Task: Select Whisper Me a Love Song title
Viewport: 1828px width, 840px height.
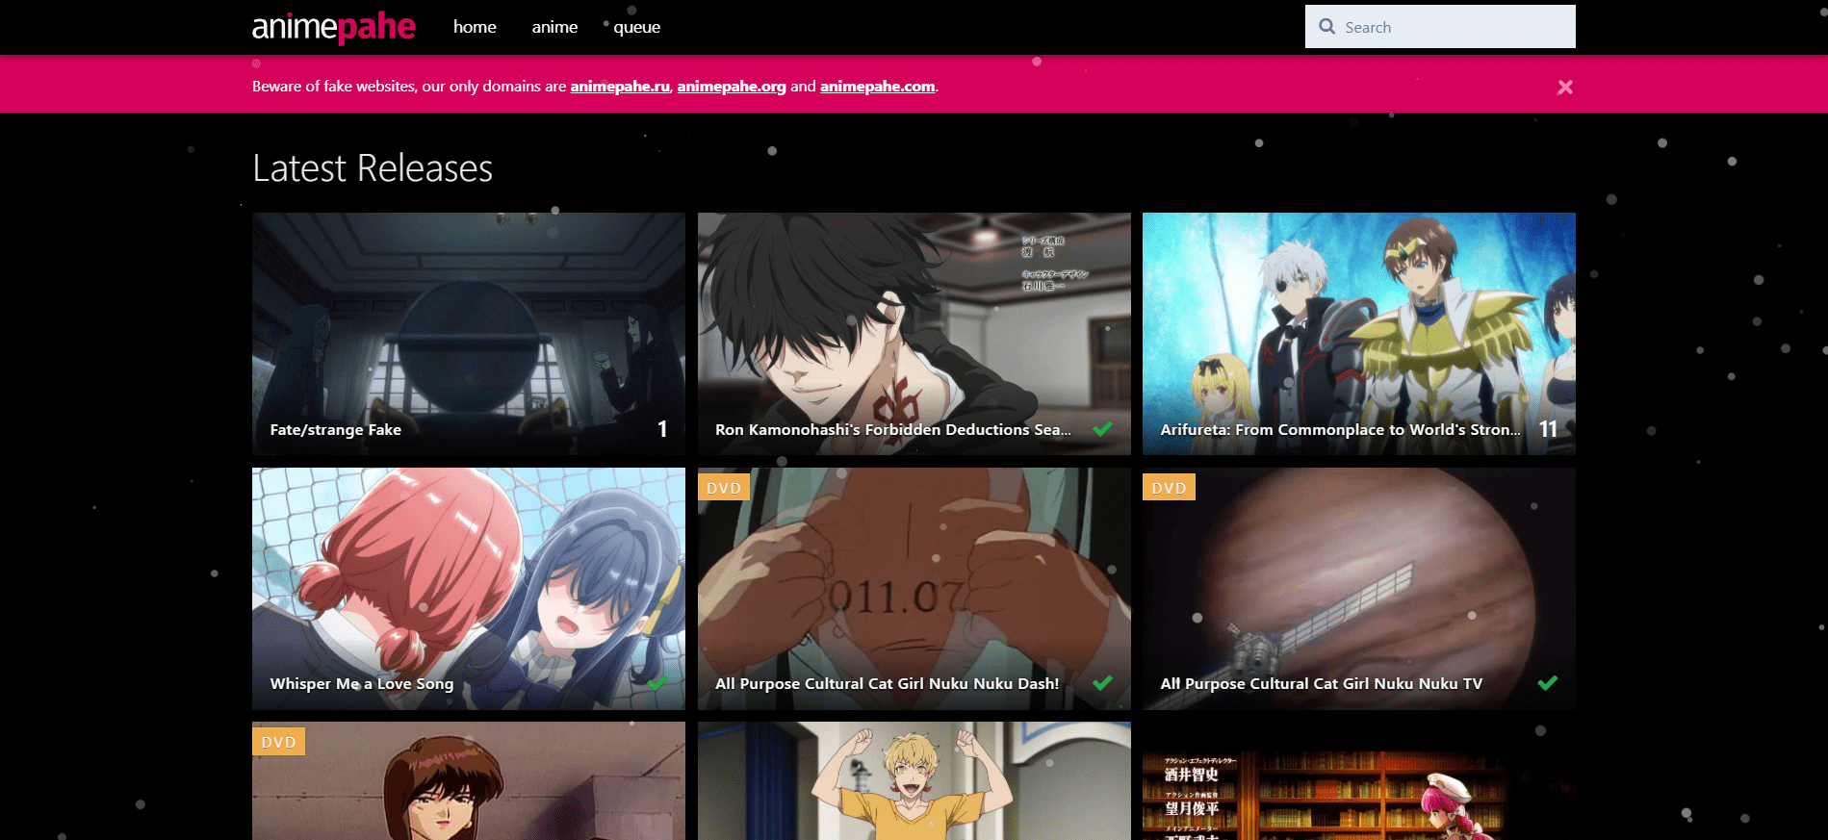Action: [x=361, y=684]
